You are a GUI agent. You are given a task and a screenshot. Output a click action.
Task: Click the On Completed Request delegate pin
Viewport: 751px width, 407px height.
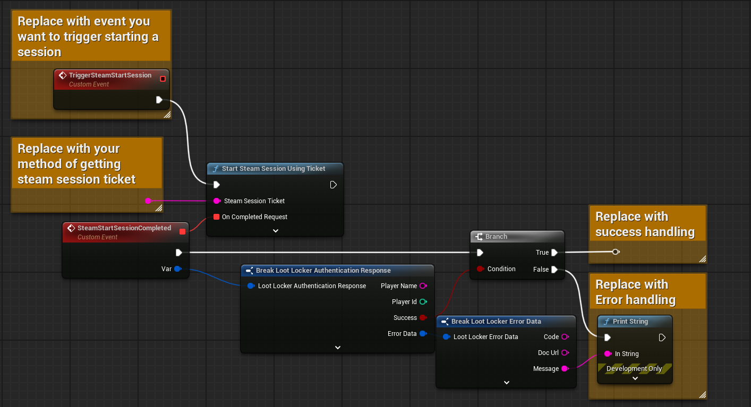215,217
